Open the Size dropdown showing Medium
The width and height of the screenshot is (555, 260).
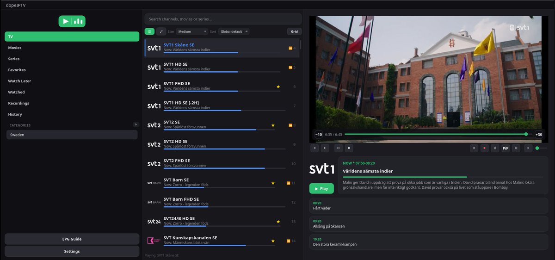tap(192, 31)
